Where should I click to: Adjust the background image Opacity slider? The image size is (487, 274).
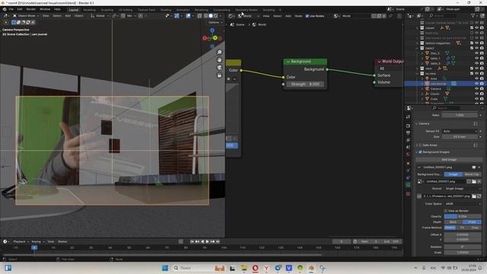tap(463, 216)
